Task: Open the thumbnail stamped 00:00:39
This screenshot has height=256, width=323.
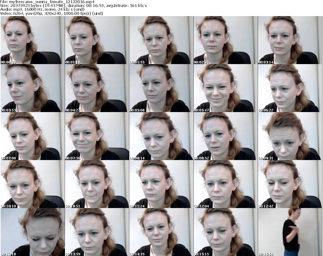Action: [32, 40]
